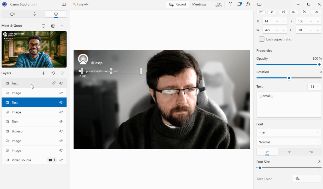Share the Meet & Greet scene
Viewport: 323px width, 189px height.
(x=53, y=26)
